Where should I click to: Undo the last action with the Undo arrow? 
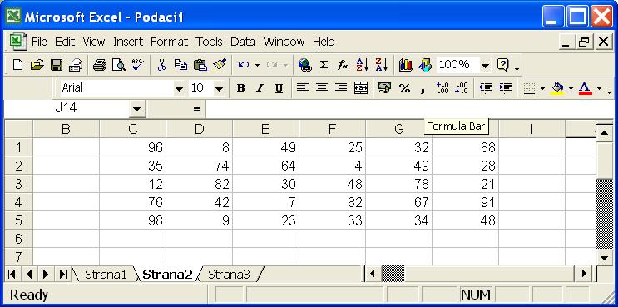tap(244, 65)
